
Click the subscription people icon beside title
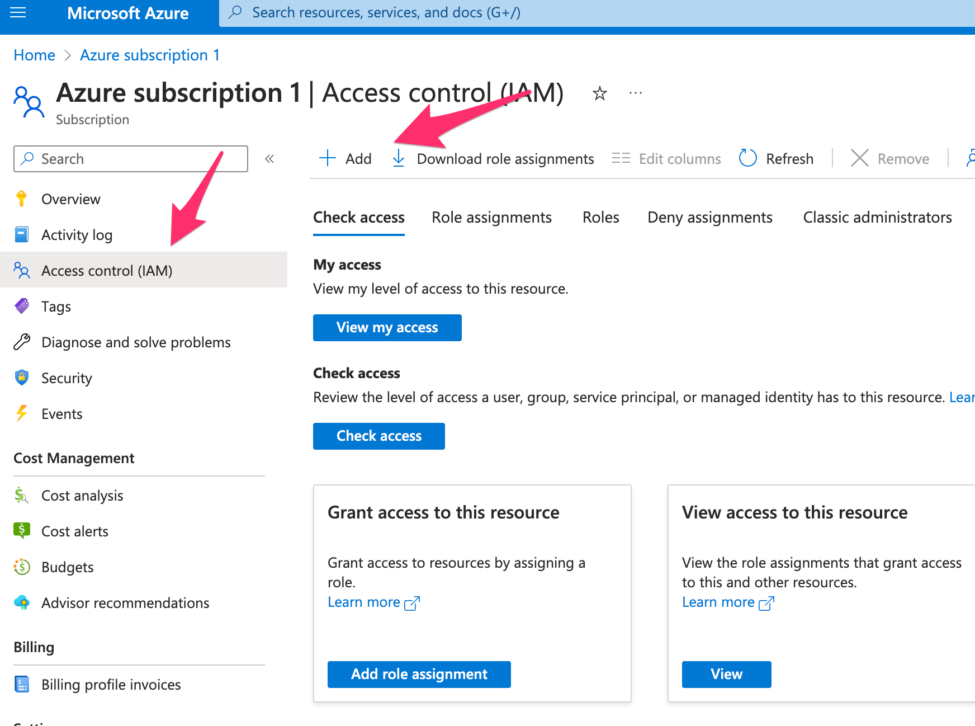[29, 101]
